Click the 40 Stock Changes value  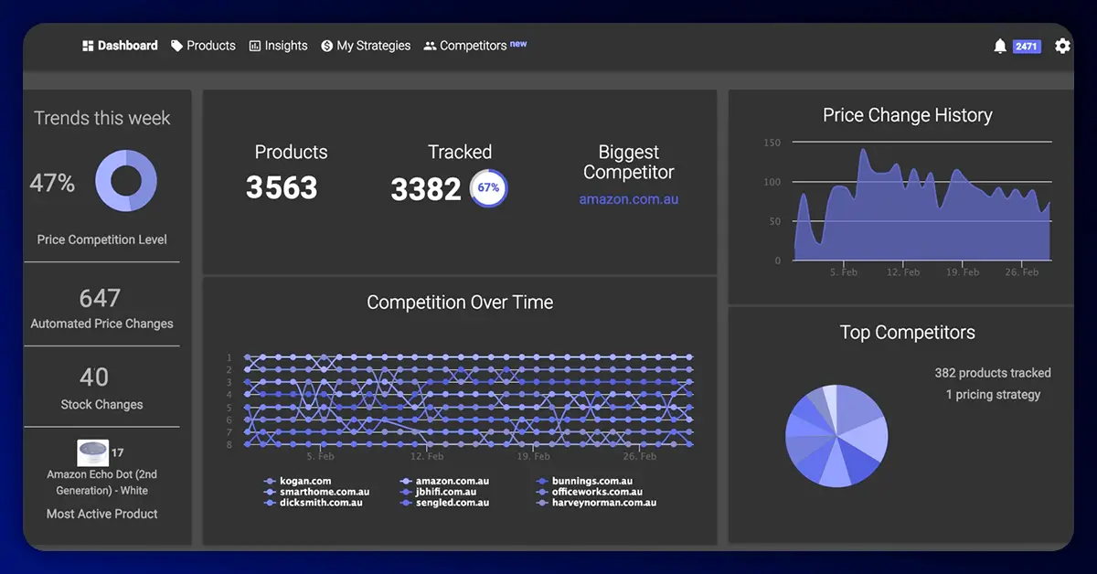click(x=94, y=377)
